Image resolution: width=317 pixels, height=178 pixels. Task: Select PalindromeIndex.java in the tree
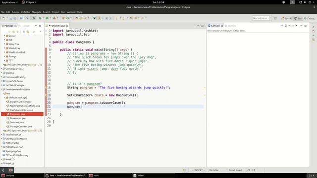click(x=21, y=110)
